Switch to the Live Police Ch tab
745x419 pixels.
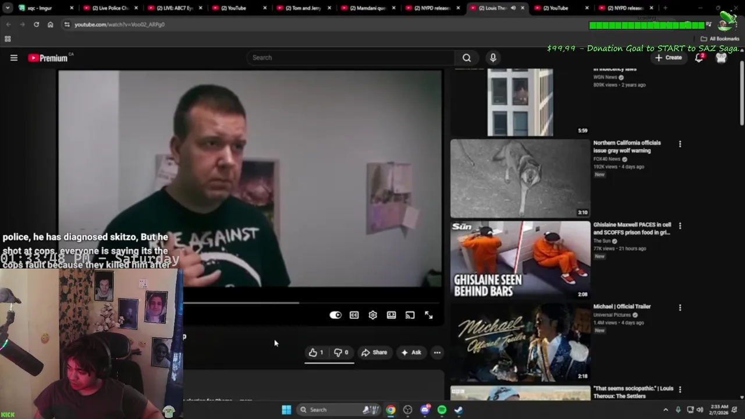pos(110,8)
